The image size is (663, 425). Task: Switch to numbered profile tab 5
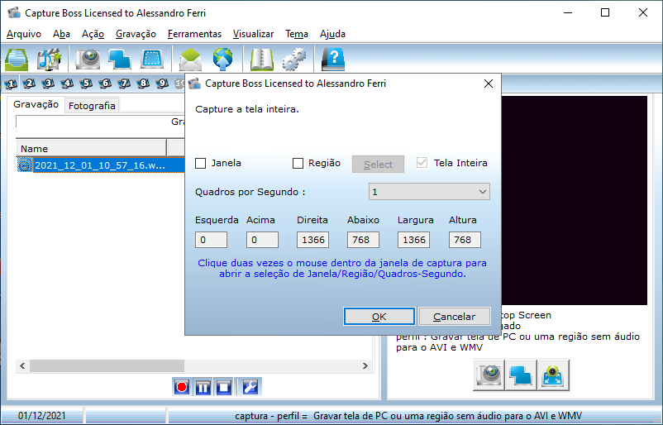pos(86,84)
